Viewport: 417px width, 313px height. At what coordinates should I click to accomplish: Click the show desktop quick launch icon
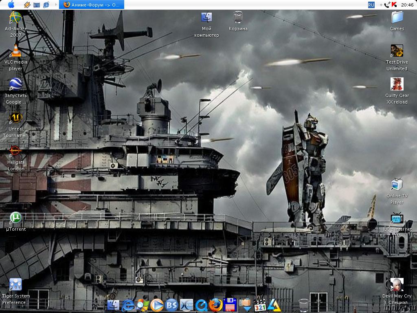[x=37, y=5]
